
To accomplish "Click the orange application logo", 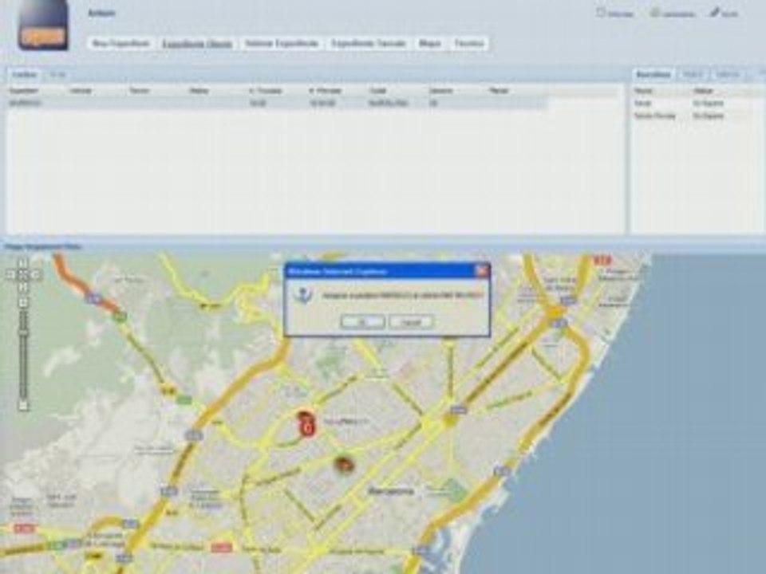I will 42,26.
